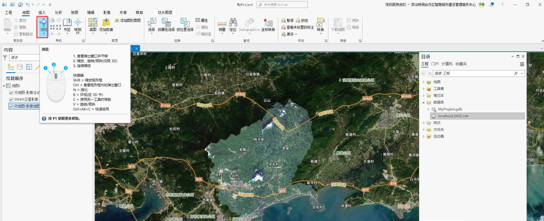Open the 影像 ribbon tab

pyautogui.click(x=107, y=12)
